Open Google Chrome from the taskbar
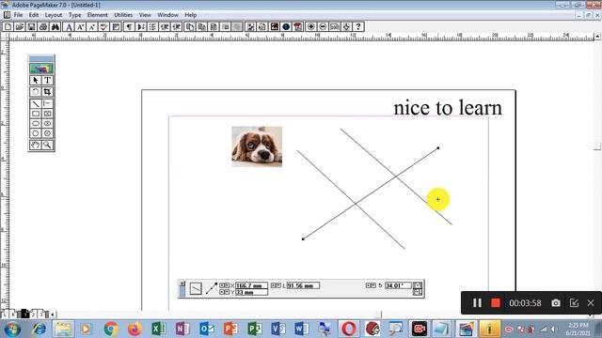This screenshot has width=602, height=338. click(111, 329)
